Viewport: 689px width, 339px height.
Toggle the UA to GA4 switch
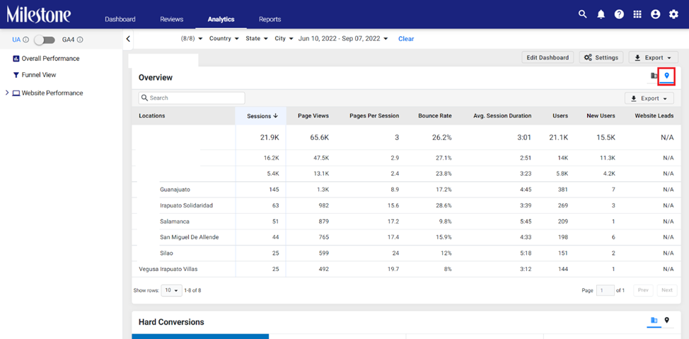[x=45, y=40]
